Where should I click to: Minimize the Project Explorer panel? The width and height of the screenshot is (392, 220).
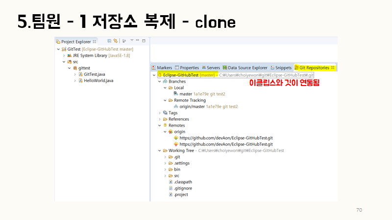[x=138, y=41]
